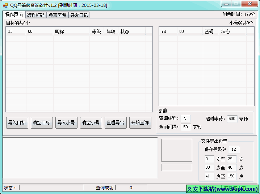Click the QQ header in 小号 list

click(190, 31)
